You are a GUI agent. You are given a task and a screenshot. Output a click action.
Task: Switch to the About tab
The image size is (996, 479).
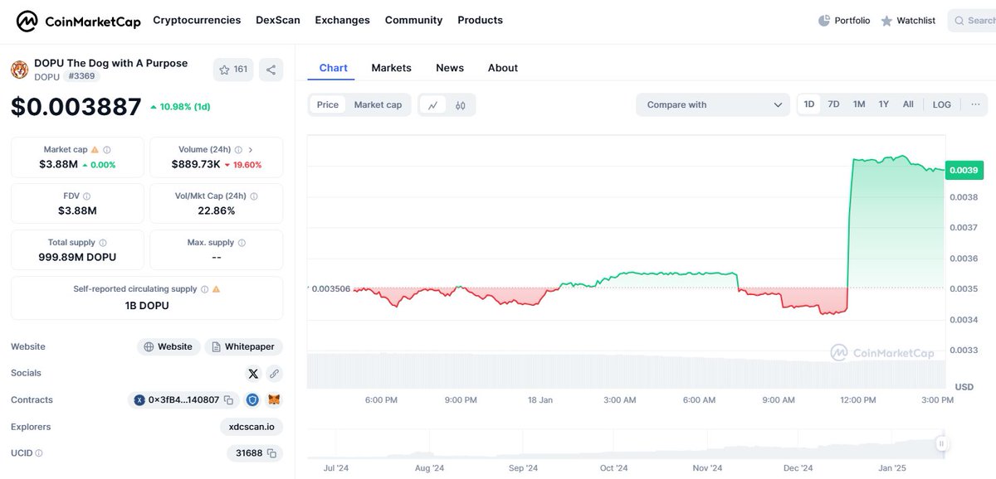pyautogui.click(x=503, y=68)
